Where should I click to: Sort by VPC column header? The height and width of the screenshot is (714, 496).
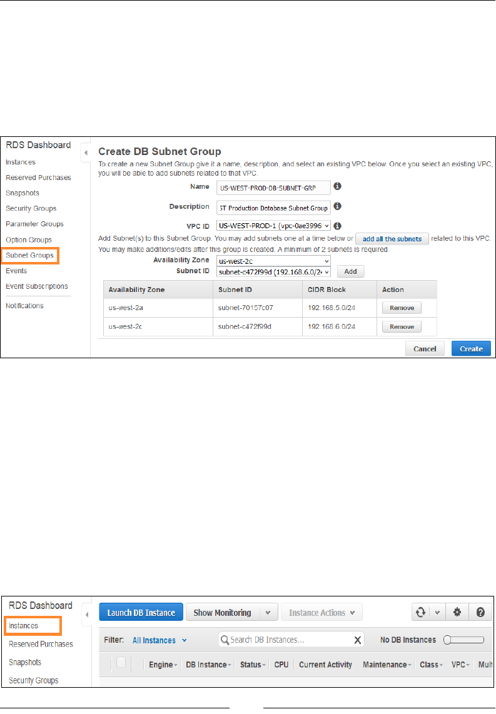pos(460,665)
